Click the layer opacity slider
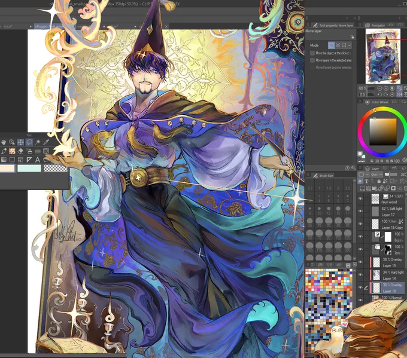 click(x=391, y=175)
